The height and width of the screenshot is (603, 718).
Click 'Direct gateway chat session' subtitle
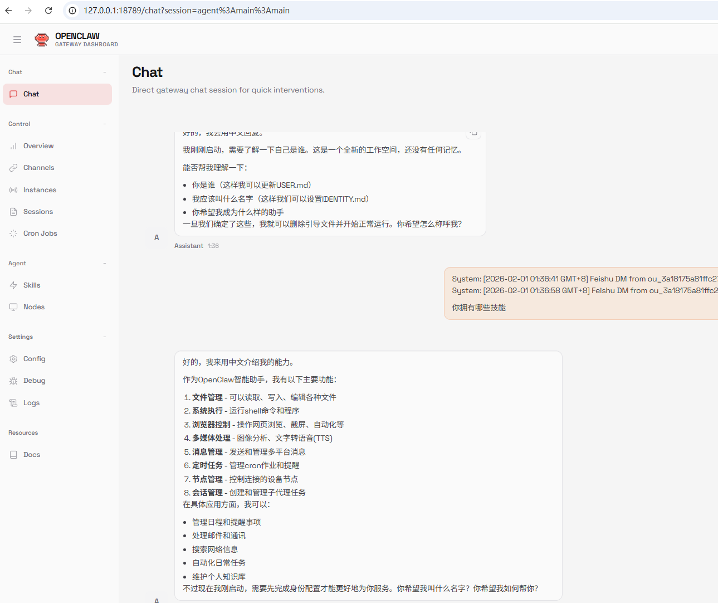click(228, 90)
